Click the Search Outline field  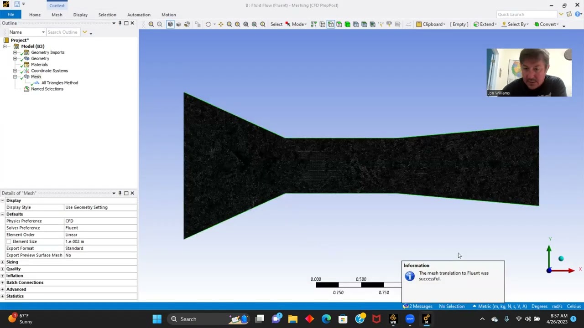(x=63, y=32)
